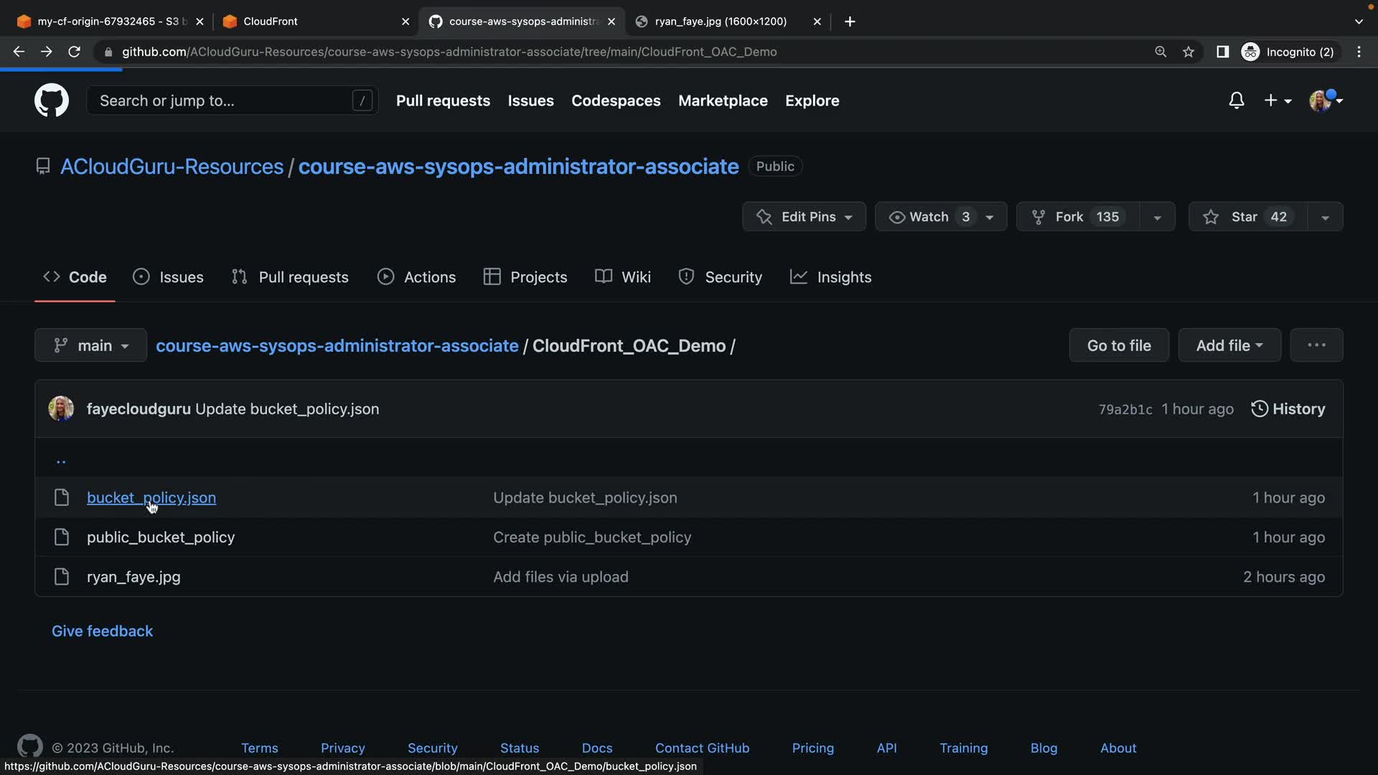Open the Add file dropdown
Screen dimensions: 1378x775
[1229, 345]
